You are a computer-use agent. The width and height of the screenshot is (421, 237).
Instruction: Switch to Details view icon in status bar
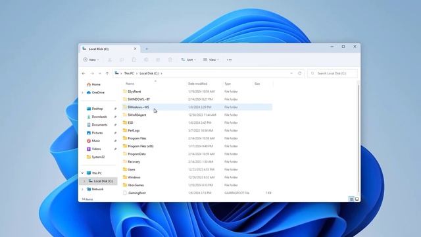click(351, 199)
